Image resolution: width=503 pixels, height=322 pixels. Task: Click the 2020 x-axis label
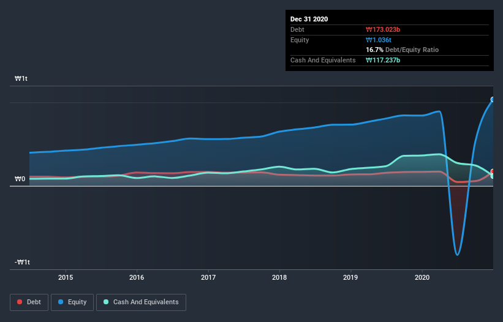[422, 277]
